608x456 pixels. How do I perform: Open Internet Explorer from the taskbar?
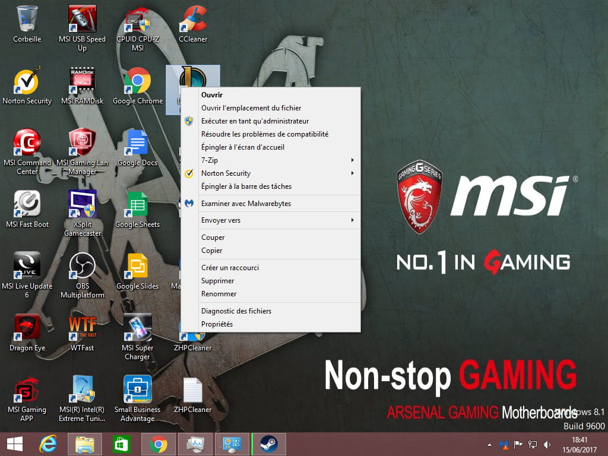pyautogui.click(x=47, y=444)
